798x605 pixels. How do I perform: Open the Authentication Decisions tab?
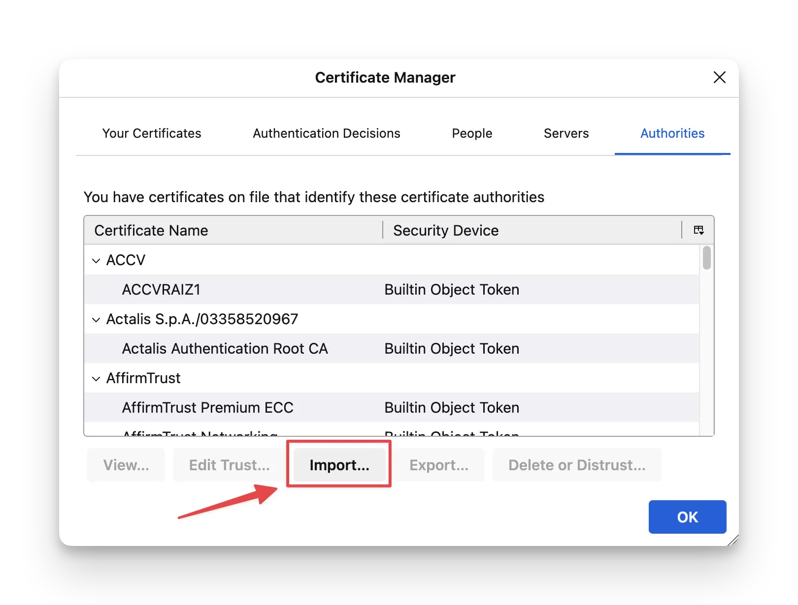click(x=326, y=133)
